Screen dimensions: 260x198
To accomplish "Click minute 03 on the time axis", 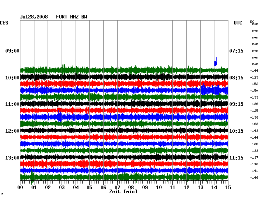I will pyautogui.click(x=62, y=188).
